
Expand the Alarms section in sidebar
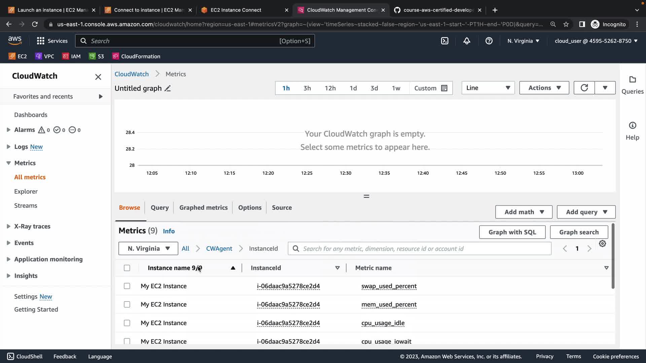[x=8, y=130]
